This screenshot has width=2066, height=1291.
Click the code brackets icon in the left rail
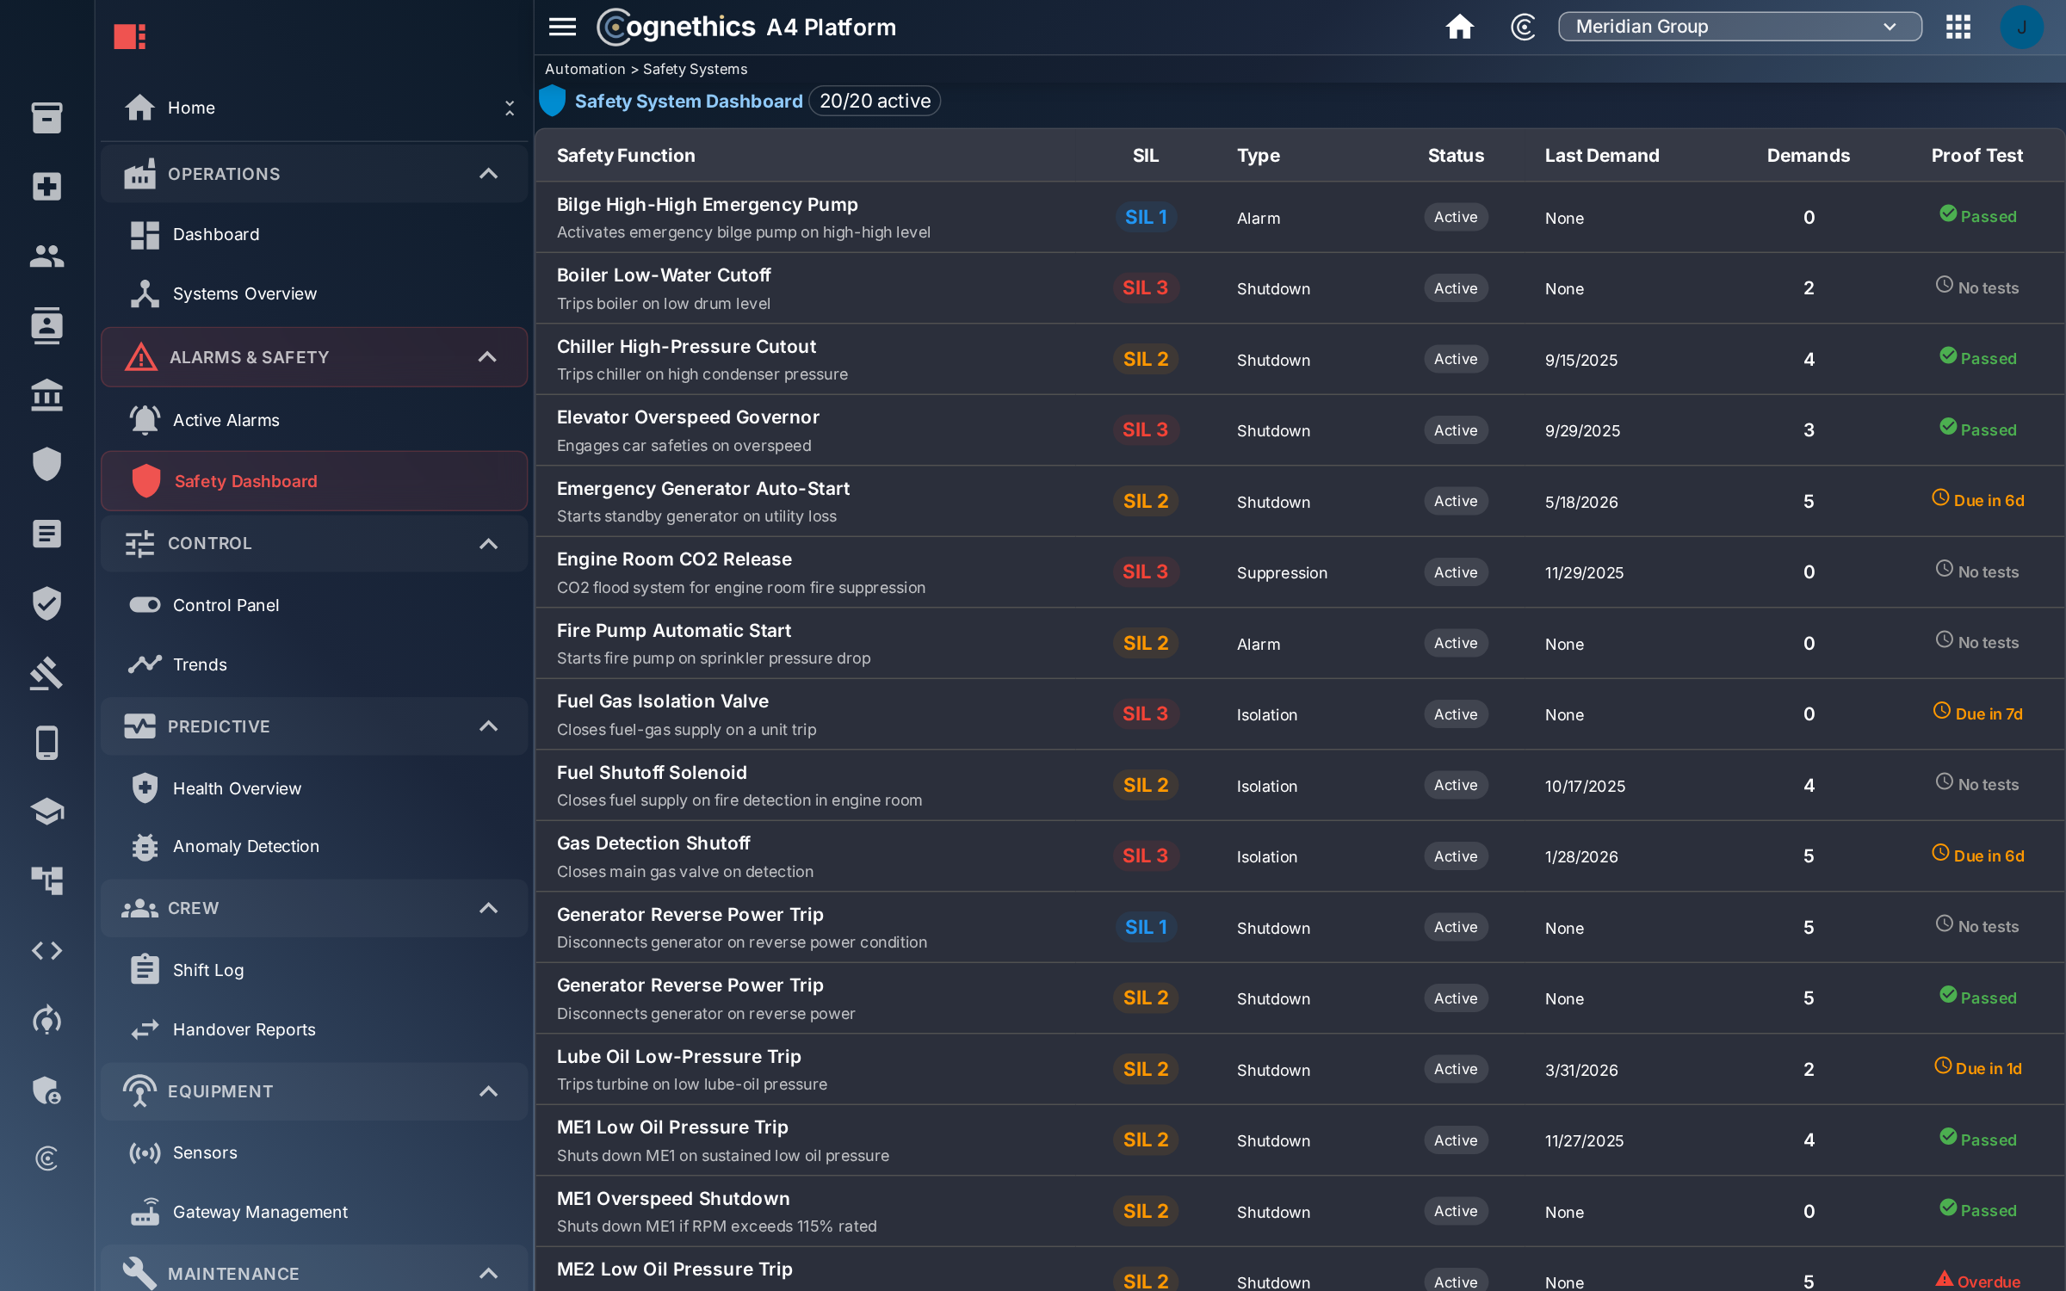coord(46,950)
